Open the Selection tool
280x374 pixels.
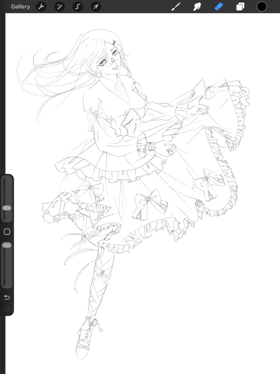point(78,7)
